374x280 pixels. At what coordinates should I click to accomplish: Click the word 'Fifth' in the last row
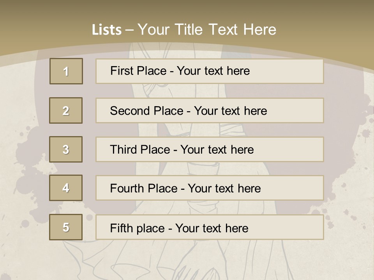pyautogui.click(x=122, y=228)
